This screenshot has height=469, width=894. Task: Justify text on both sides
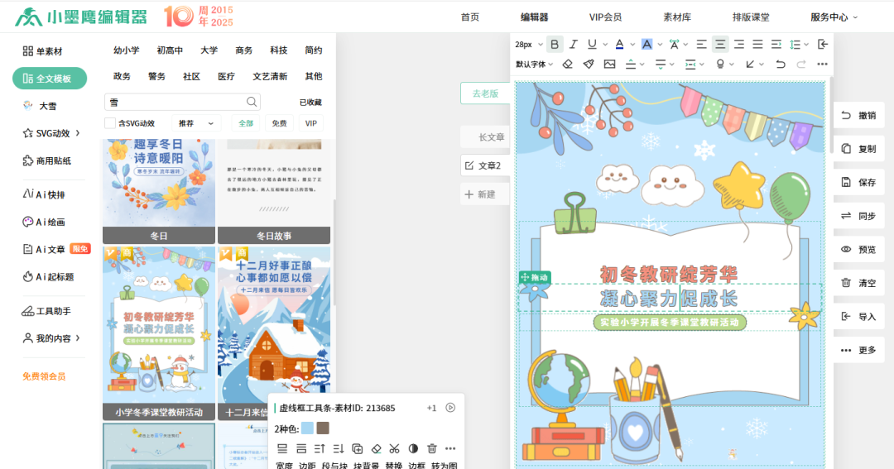(x=757, y=44)
